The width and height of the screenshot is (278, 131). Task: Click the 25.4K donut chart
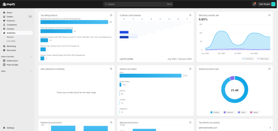235,89
